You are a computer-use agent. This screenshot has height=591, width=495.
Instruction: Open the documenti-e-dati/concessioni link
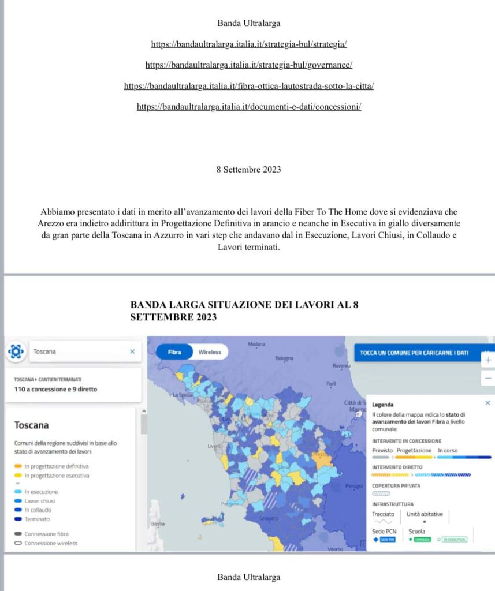tap(248, 107)
